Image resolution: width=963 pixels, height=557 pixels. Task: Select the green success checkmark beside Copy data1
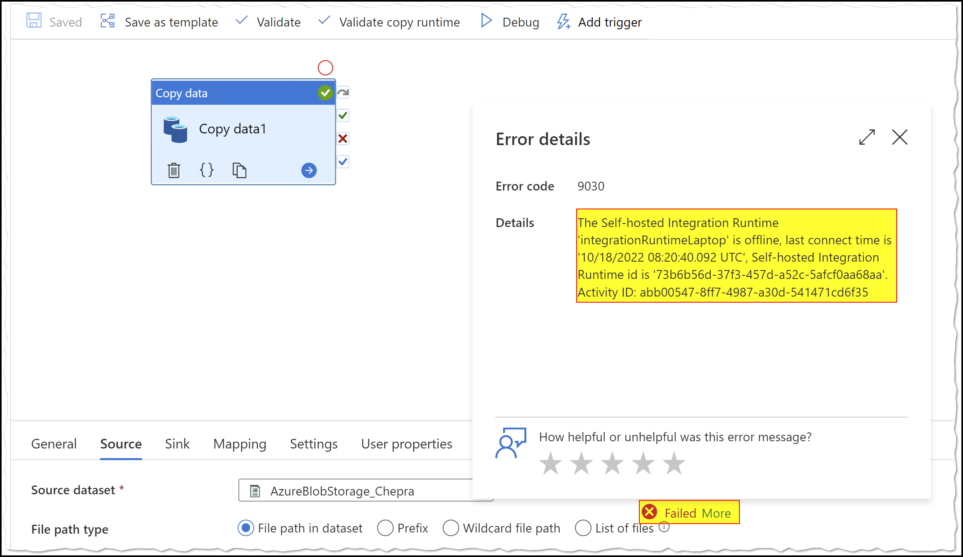click(342, 116)
